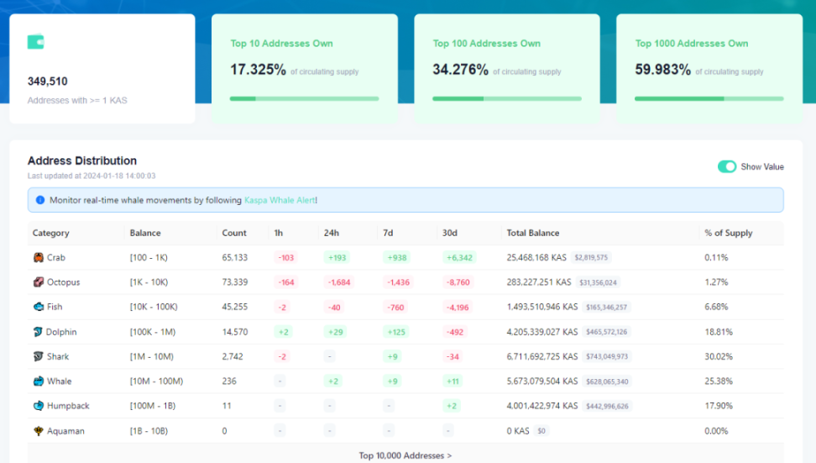Click the Aquaman trident icon
816x463 pixels.
tap(39, 431)
